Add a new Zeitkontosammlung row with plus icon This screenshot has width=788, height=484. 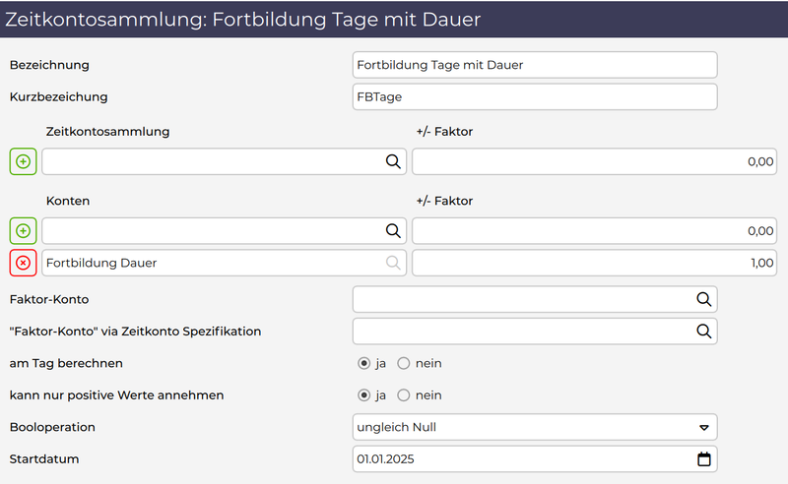(x=23, y=162)
